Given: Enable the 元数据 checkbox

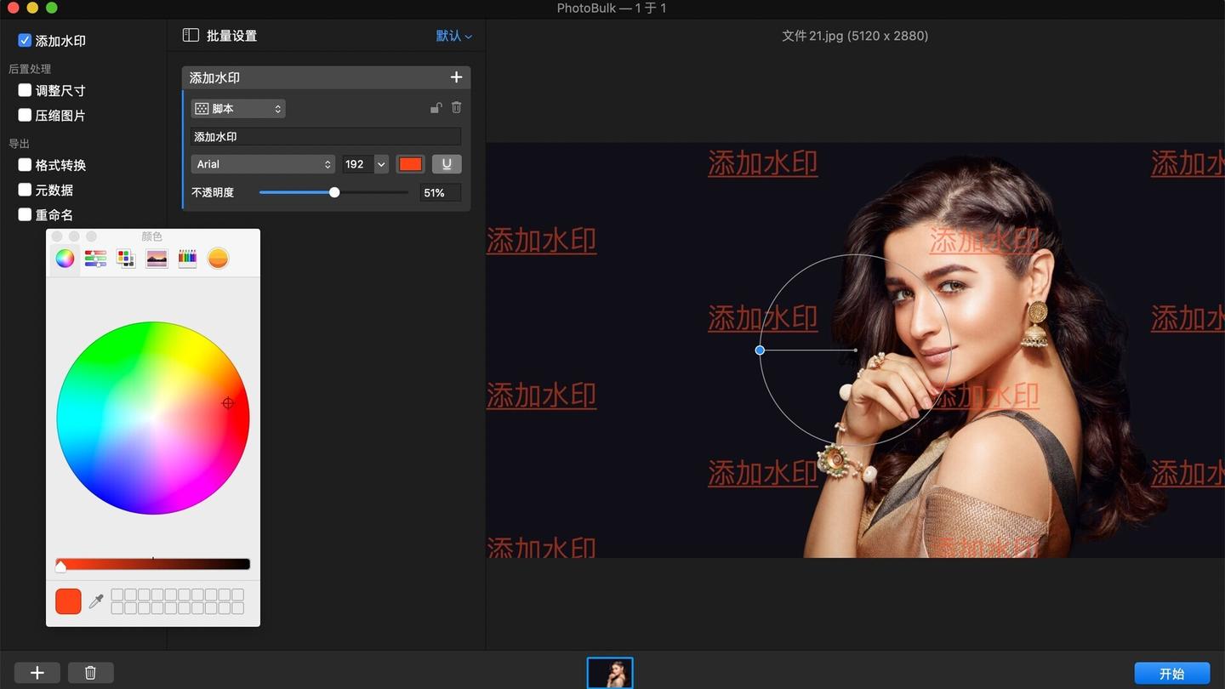Looking at the screenshot, I should coord(25,190).
